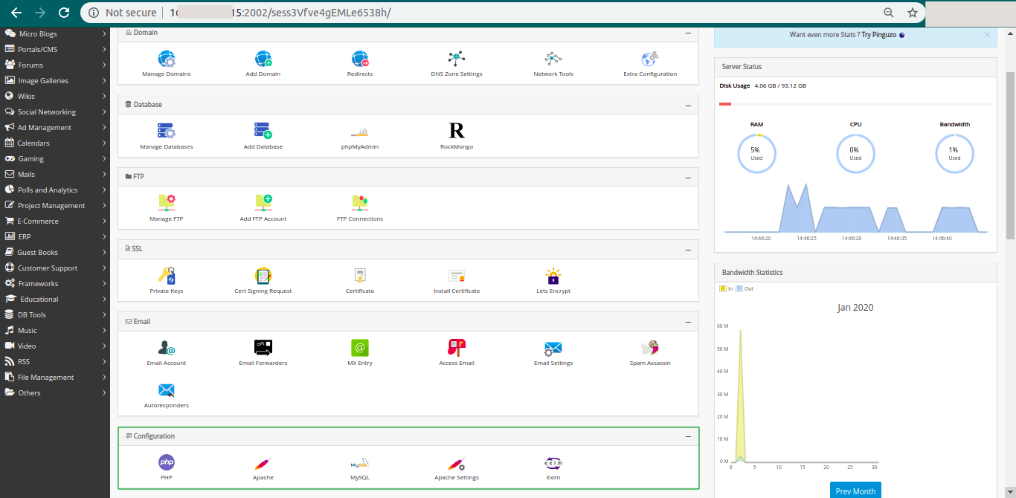This screenshot has height=498, width=1016.
Task: Click Add FTP Account icon
Action: (x=263, y=203)
